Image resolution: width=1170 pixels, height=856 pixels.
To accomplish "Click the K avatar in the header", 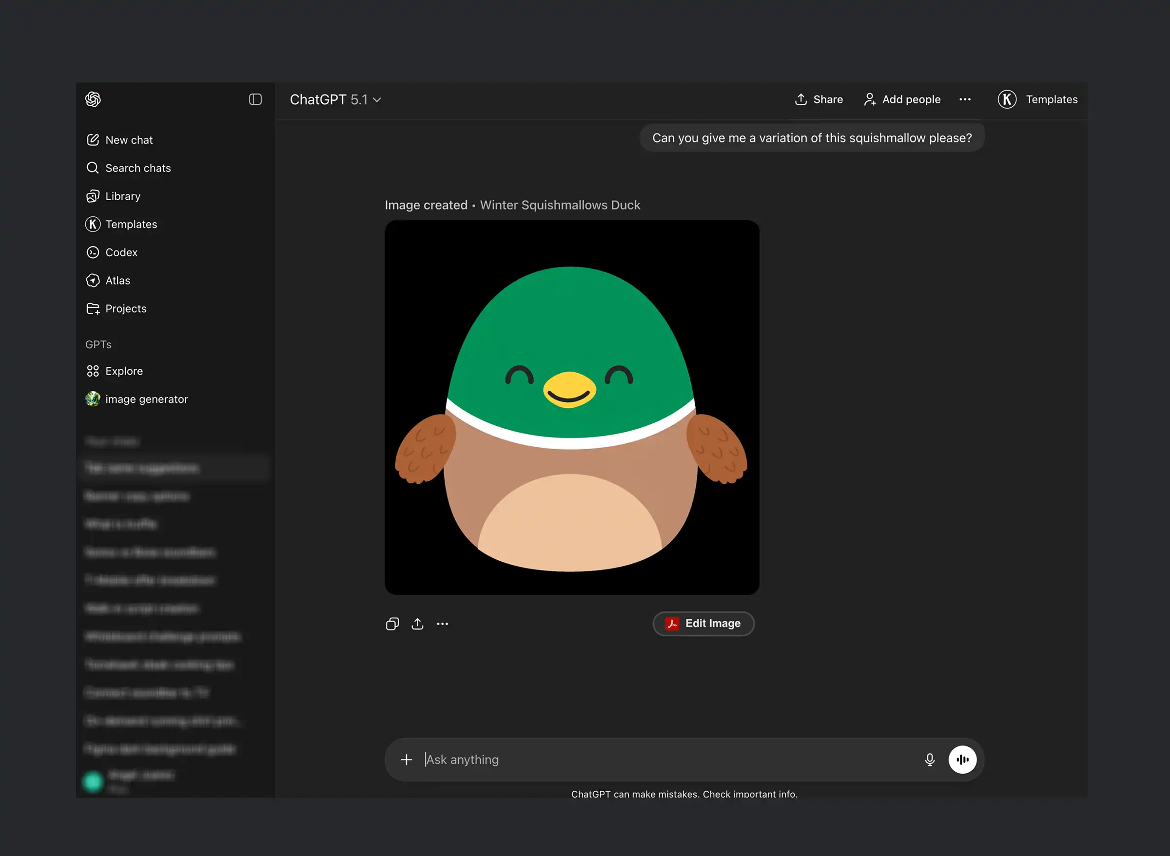I will pyautogui.click(x=1007, y=99).
